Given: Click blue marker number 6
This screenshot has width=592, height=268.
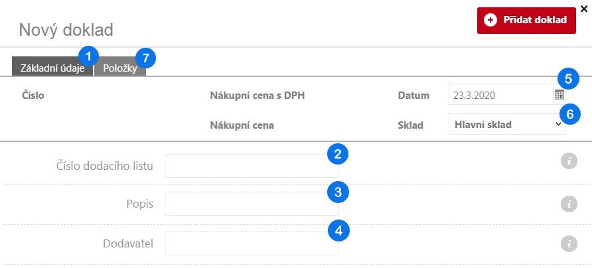Looking at the screenshot, I should pos(569,114).
